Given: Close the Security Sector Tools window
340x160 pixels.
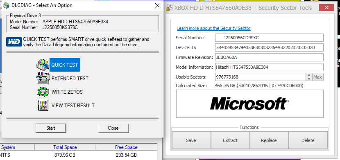Looking at the screenshot, I should (326, 8).
